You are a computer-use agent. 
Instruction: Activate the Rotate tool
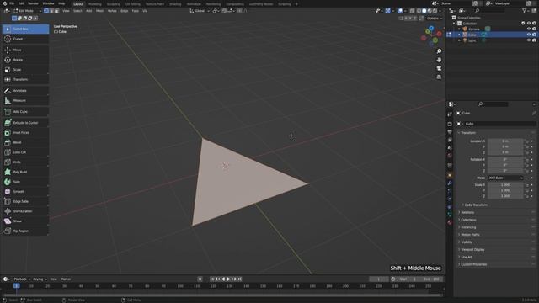tap(25, 60)
